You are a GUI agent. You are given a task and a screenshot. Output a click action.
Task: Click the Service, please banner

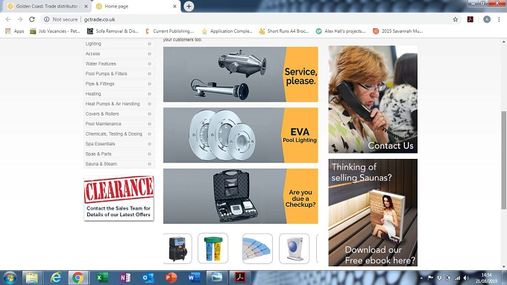[241, 75]
